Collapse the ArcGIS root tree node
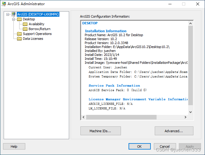 (8, 14)
